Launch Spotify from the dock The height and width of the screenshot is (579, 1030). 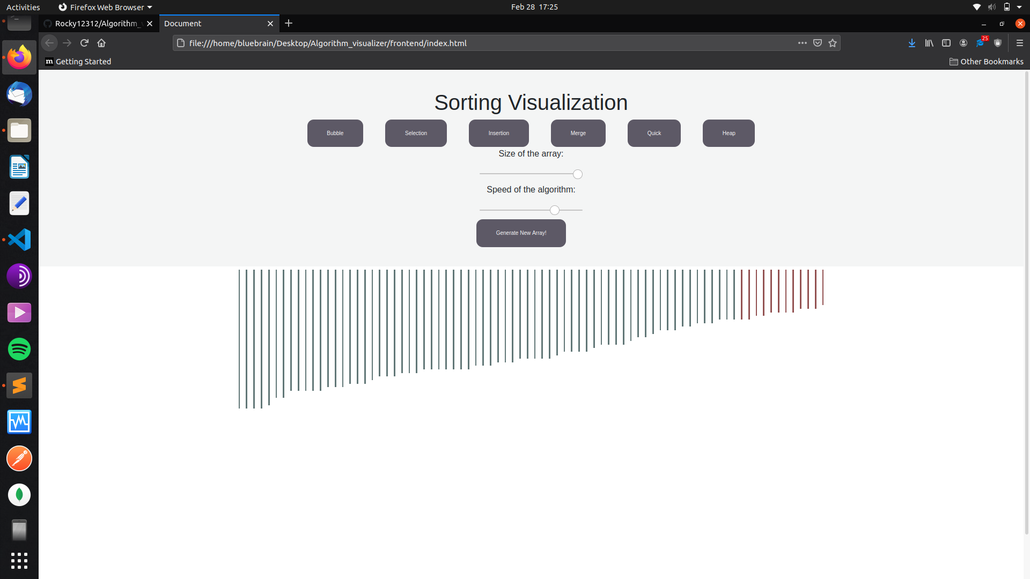coord(19,349)
